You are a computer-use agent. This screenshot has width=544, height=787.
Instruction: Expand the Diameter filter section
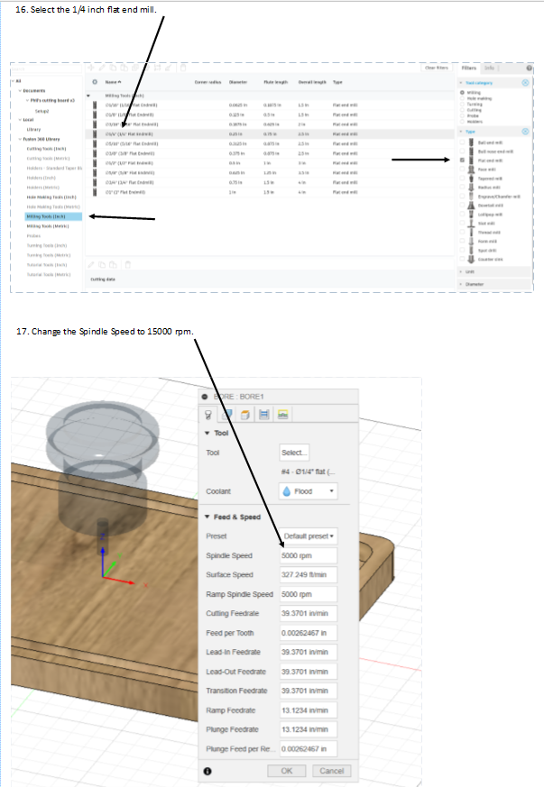(461, 284)
